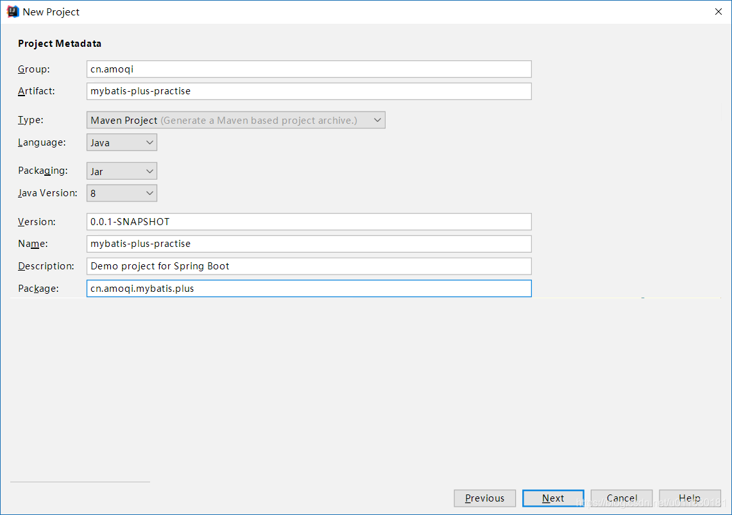Click the Project Metadata heading
732x515 pixels.
(60, 44)
